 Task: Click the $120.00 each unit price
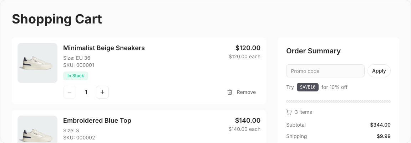pyautogui.click(x=244, y=57)
